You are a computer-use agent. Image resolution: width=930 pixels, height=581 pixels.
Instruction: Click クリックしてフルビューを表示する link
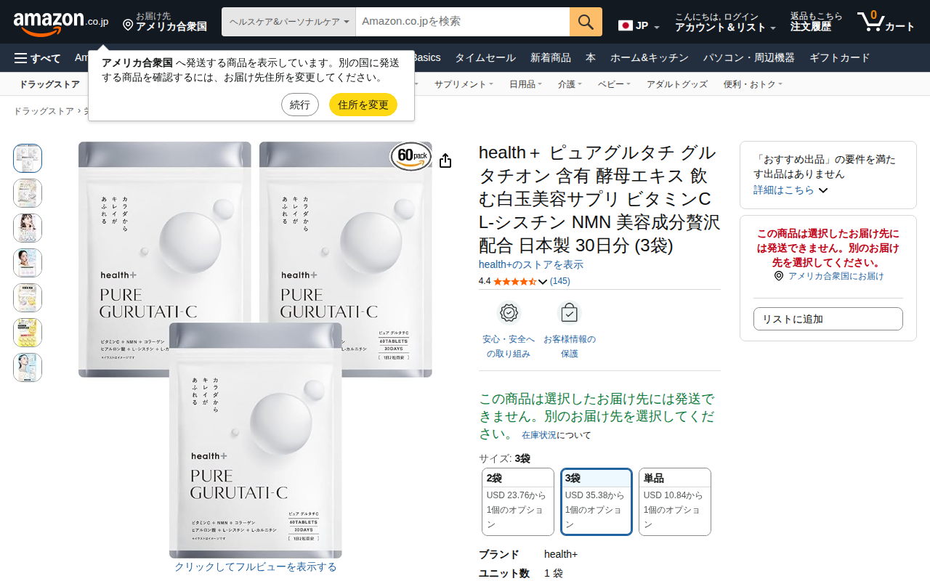click(256, 567)
